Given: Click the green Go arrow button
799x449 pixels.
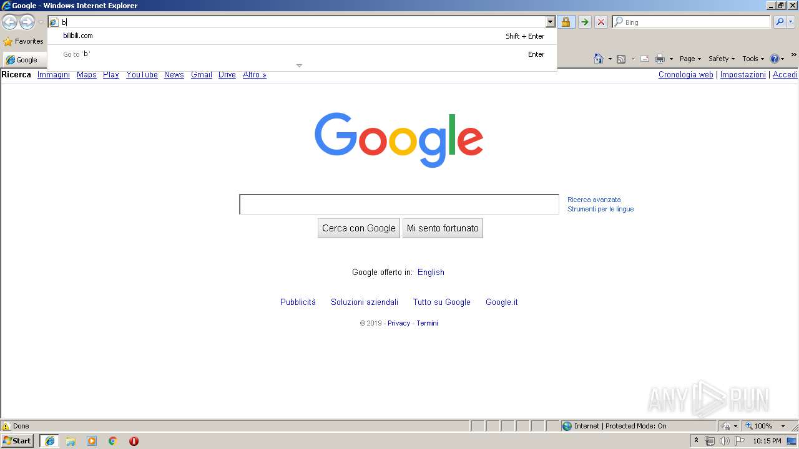Looking at the screenshot, I should click(x=584, y=22).
